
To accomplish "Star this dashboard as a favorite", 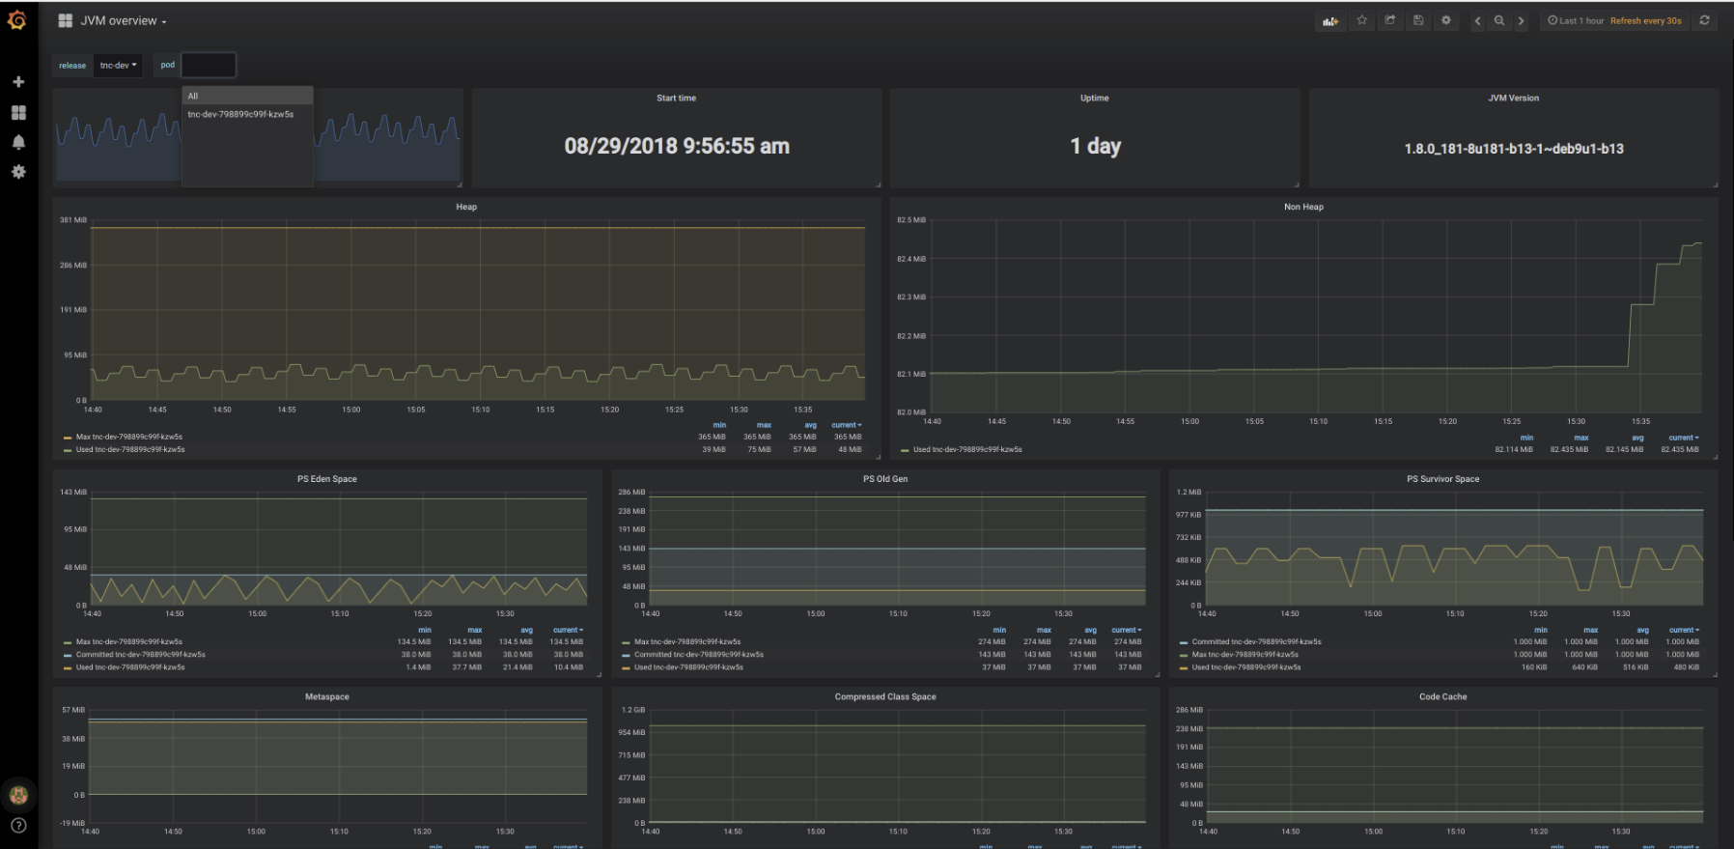I will click(1361, 20).
